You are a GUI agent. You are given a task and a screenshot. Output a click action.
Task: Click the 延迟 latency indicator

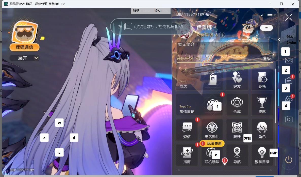coord(142,11)
